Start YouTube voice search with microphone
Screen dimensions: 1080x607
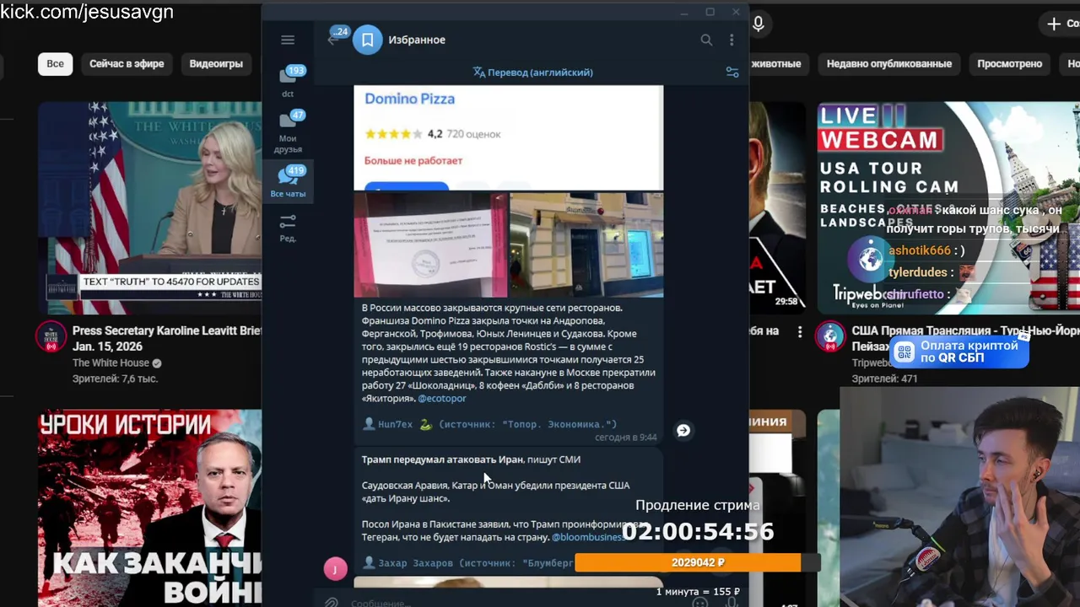[759, 24]
